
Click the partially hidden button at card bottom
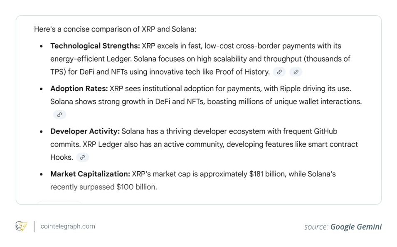pyautogui.click(x=59, y=202)
